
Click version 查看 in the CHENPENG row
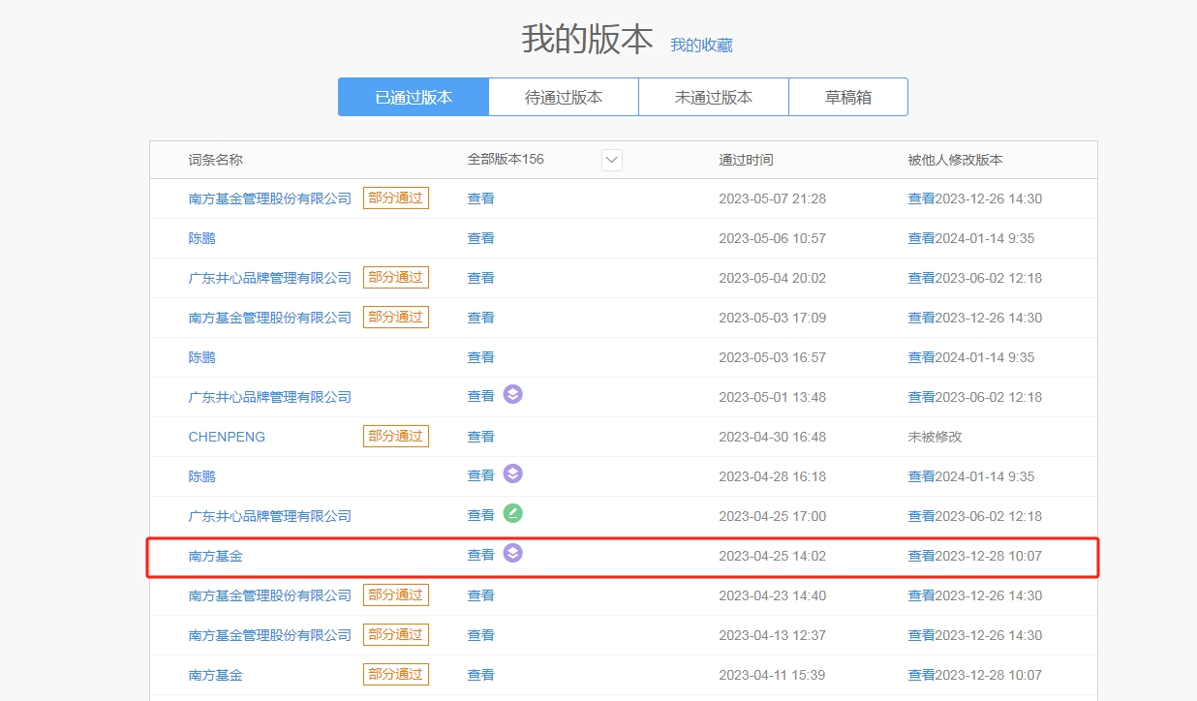click(481, 437)
